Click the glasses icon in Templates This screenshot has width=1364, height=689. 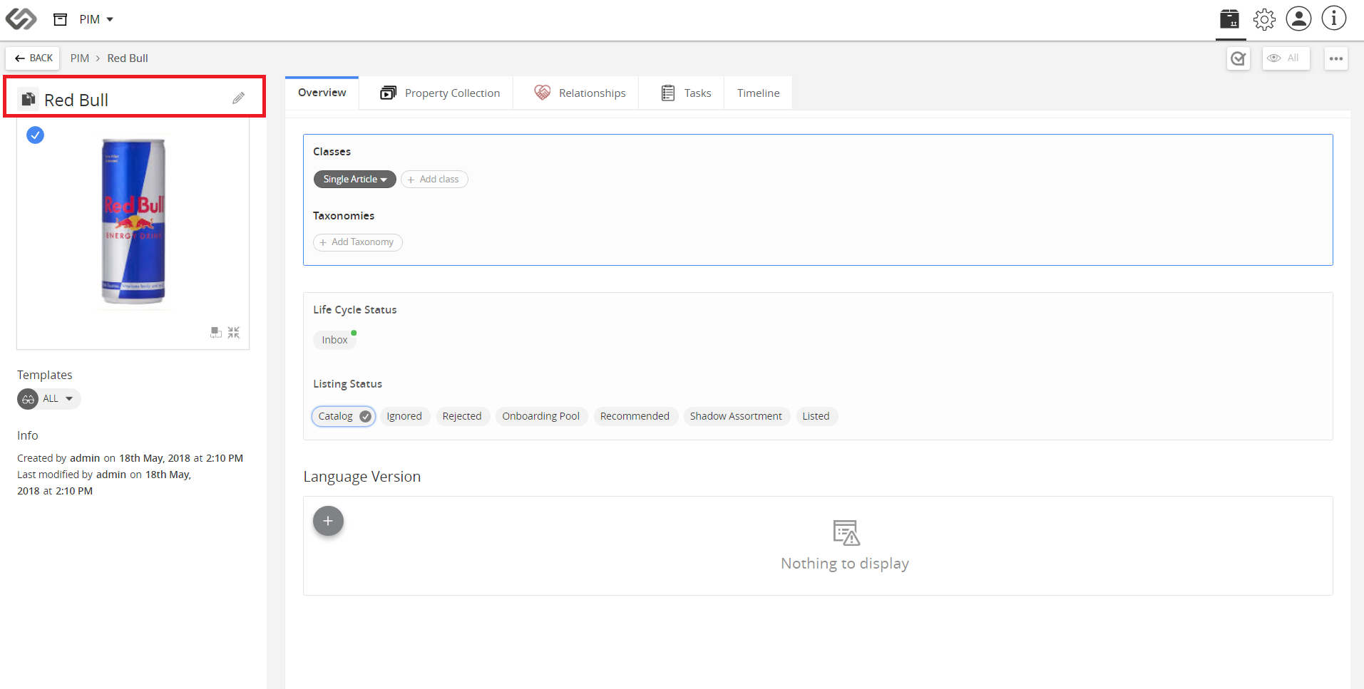tap(28, 399)
